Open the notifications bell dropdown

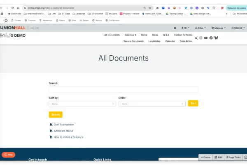pos(185,28)
